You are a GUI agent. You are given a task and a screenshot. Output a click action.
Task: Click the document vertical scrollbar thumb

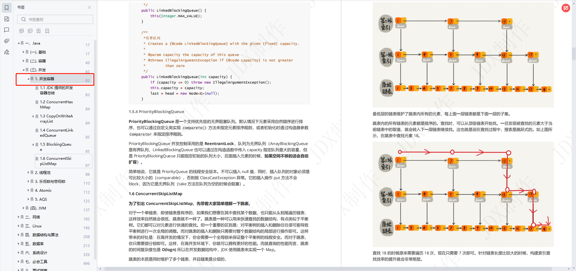[x=574, y=53]
